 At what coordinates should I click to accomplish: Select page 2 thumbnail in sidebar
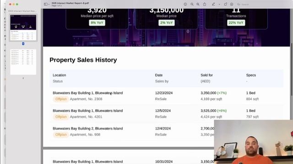pyautogui.click(x=23, y=62)
